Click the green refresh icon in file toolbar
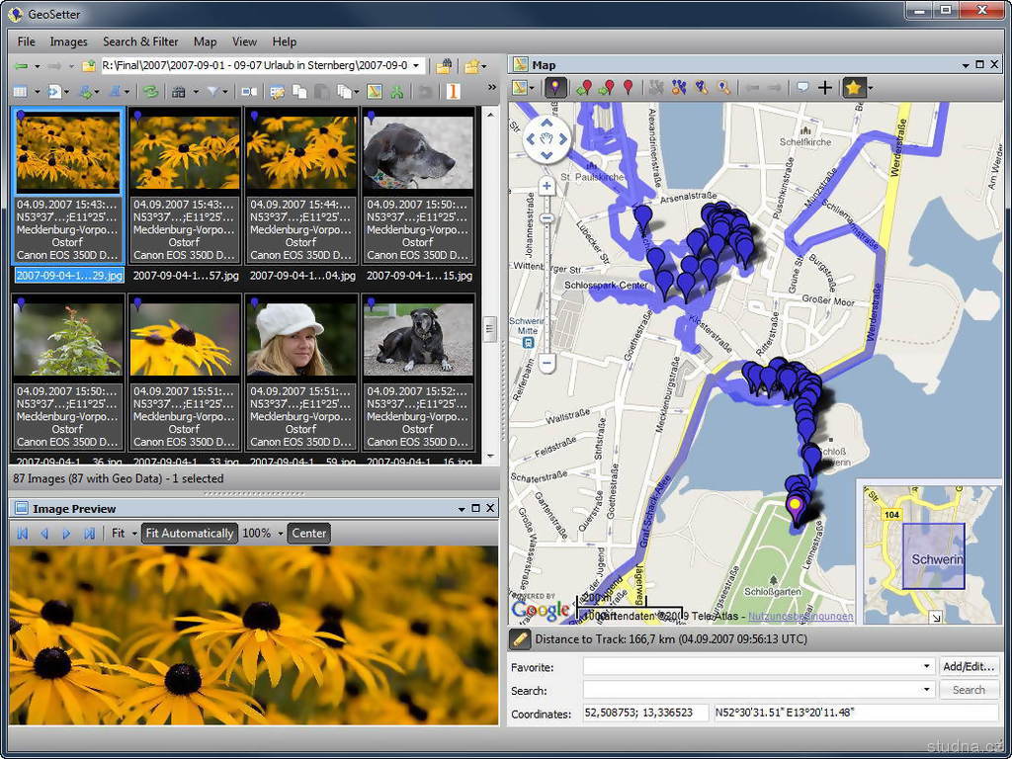 click(150, 92)
